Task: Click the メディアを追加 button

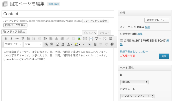Action: (x=14, y=32)
